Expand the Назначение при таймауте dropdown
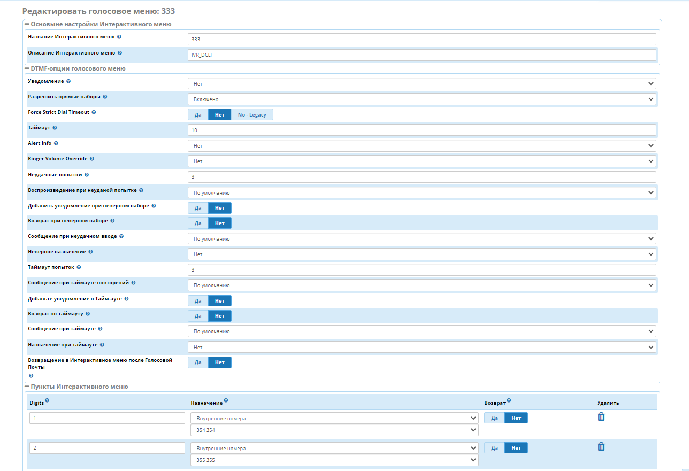 click(422, 347)
